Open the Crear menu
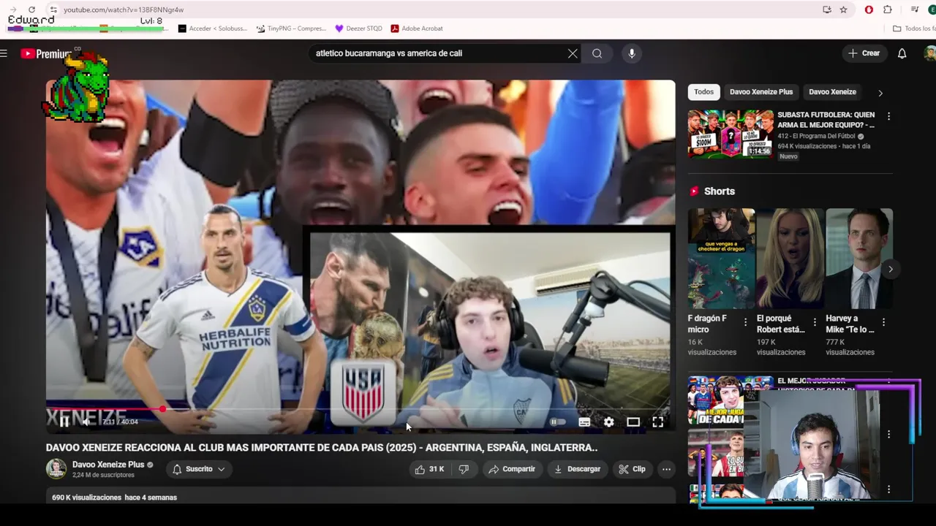The width and height of the screenshot is (936, 526). coord(864,53)
